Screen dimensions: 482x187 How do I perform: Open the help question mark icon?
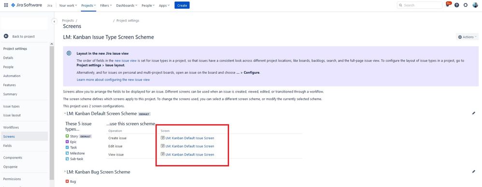[x=457, y=5]
